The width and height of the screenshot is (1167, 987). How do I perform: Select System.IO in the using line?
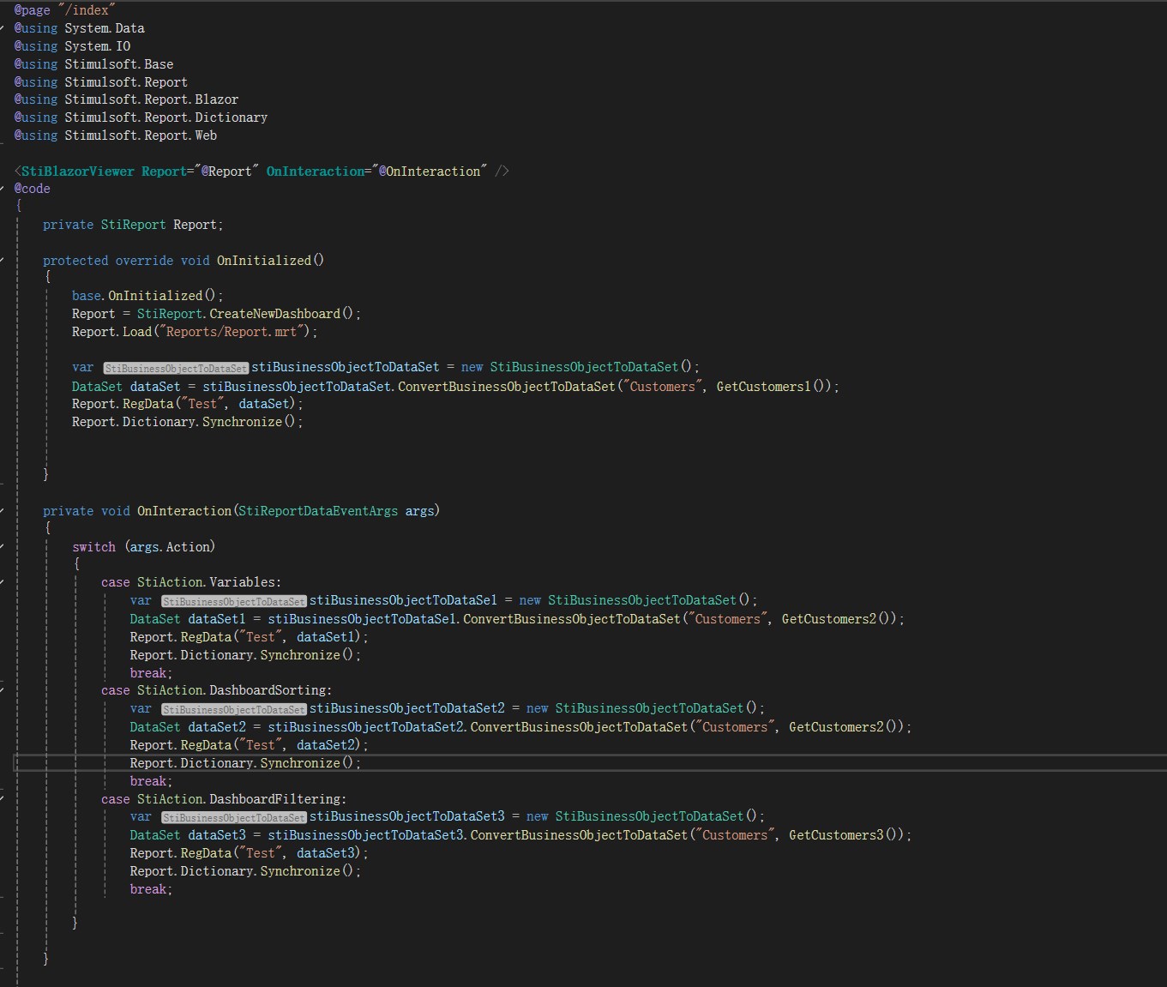tap(98, 46)
